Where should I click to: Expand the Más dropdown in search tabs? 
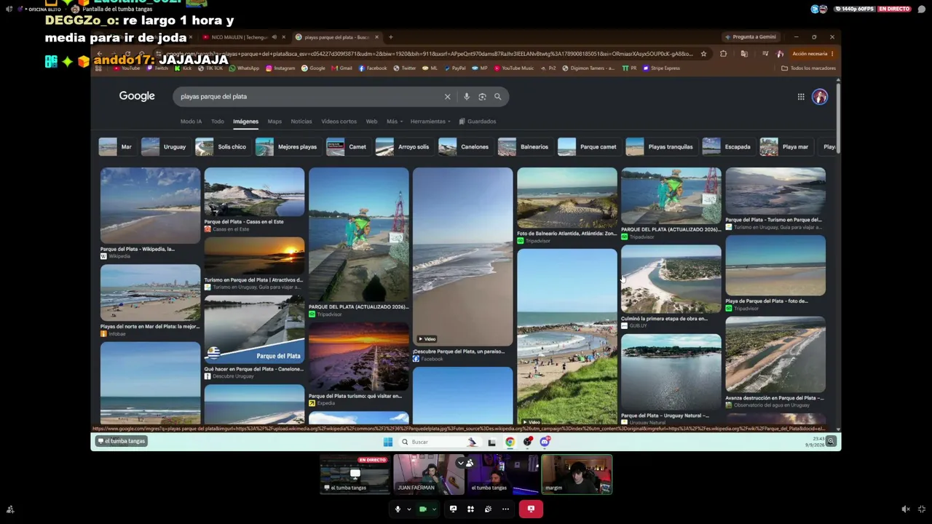pos(394,122)
